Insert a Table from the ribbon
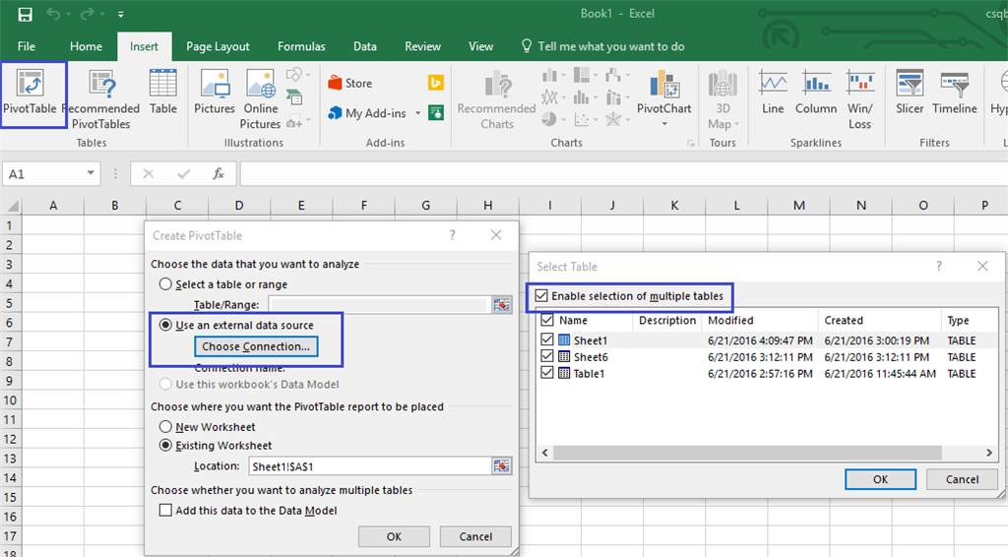This screenshot has width=1008, height=557. (163, 93)
